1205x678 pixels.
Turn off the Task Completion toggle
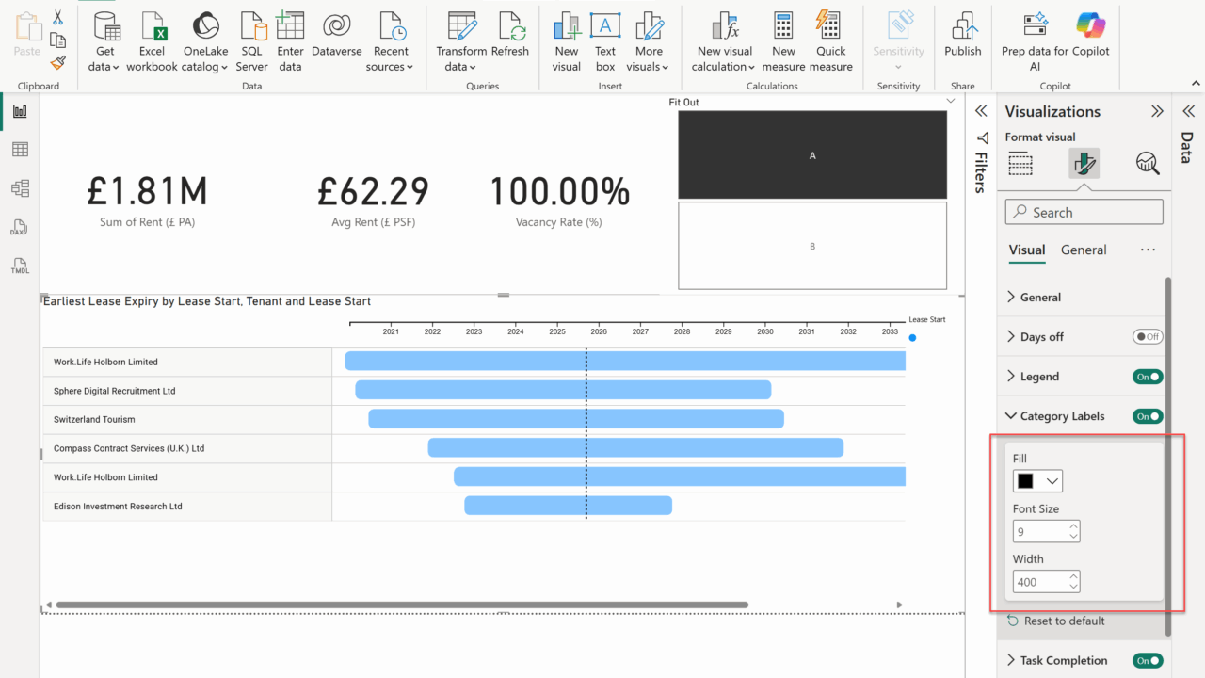coord(1148,661)
